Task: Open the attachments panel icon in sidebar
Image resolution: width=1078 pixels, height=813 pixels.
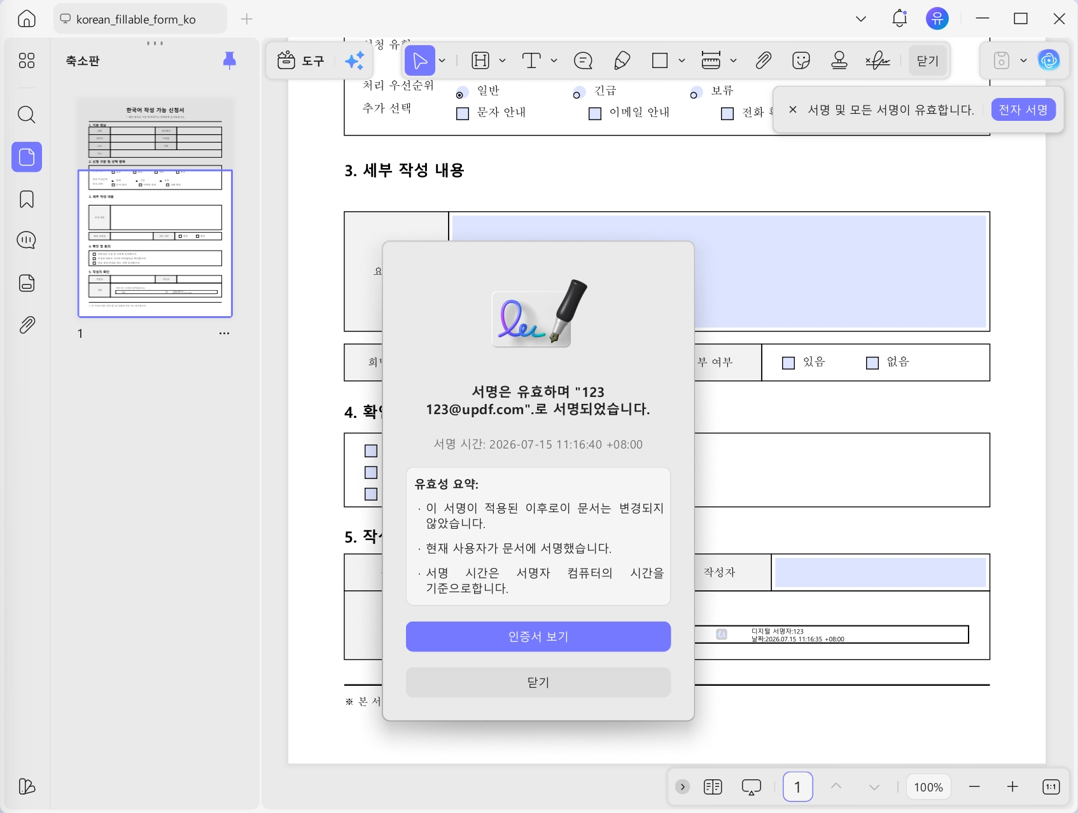Action: coord(27,325)
